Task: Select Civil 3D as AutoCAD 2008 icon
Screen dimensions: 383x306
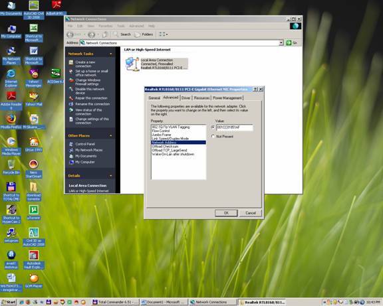Action: [34, 237]
